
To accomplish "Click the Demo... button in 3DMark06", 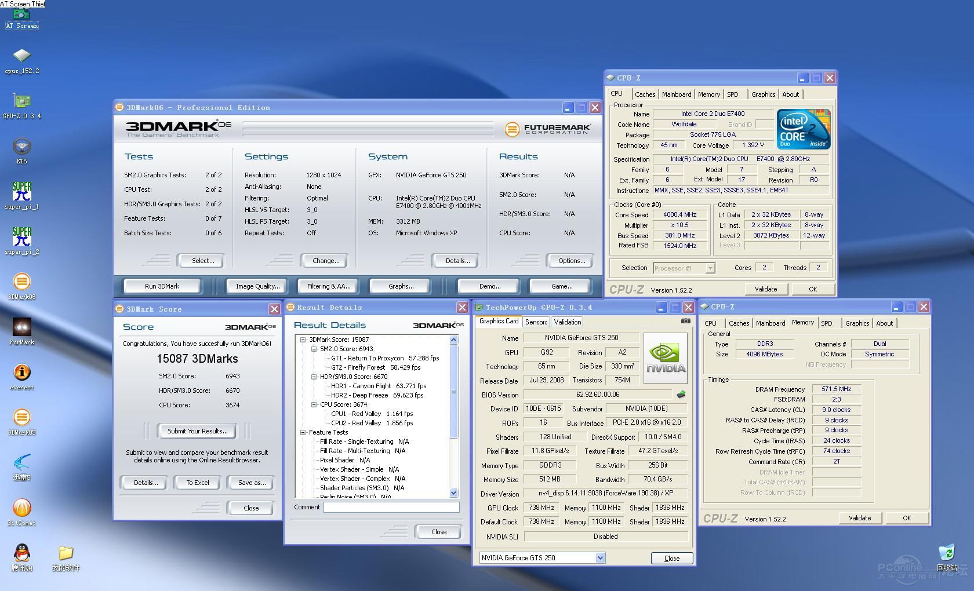I will click(x=490, y=286).
